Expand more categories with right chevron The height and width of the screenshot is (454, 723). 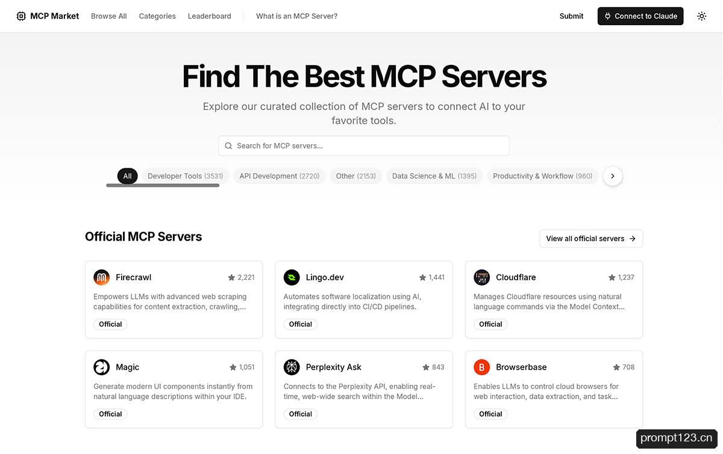coord(613,176)
